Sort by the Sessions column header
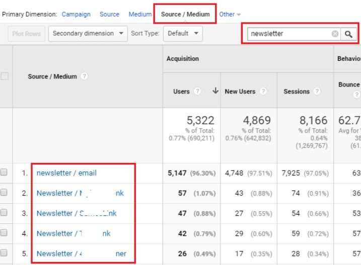 (296, 92)
